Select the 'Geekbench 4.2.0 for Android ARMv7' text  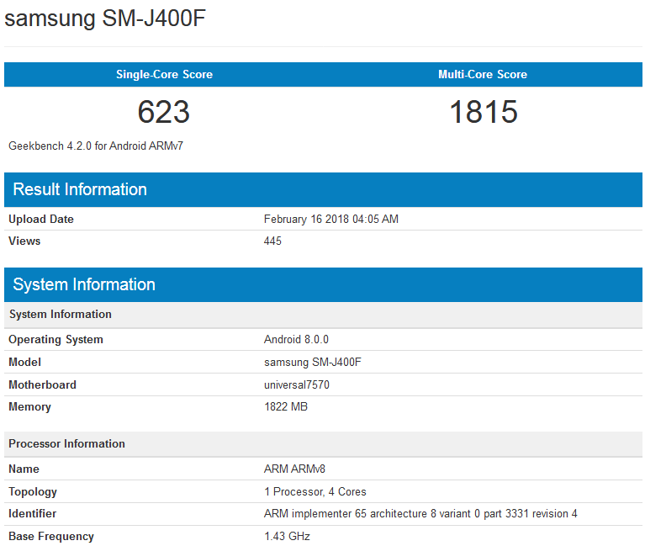click(x=96, y=146)
